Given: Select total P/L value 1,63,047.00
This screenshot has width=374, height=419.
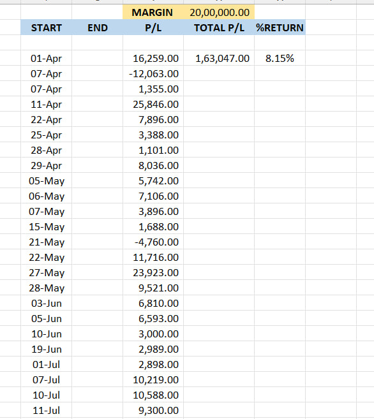Looking at the screenshot, I should [x=219, y=58].
